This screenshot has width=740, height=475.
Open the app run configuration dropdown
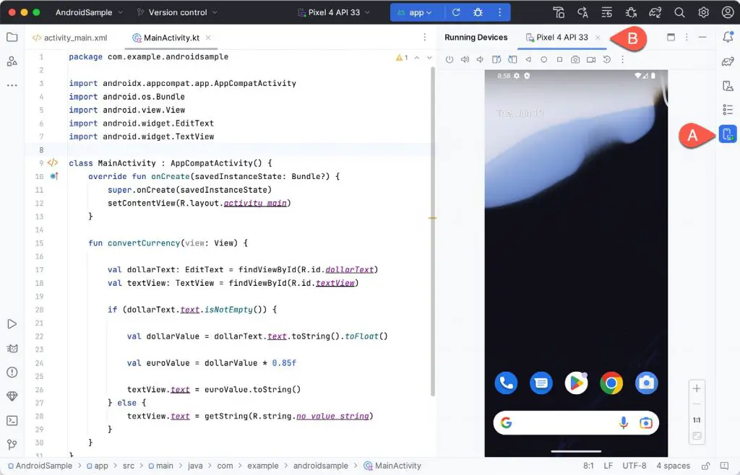coord(417,12)
